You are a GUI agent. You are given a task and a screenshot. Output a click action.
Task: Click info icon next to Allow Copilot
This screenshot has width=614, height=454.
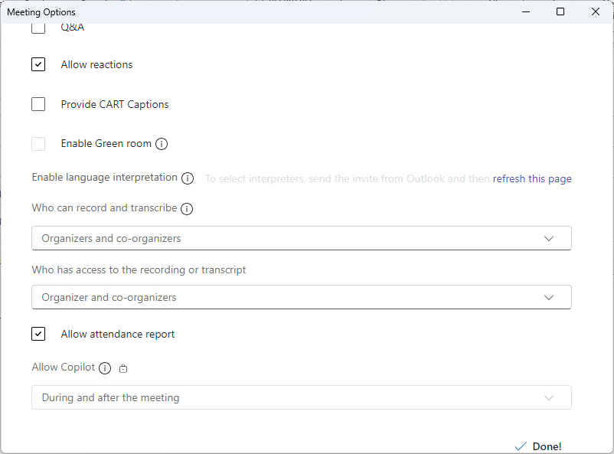pyautogui.click(x=105, y=368)
